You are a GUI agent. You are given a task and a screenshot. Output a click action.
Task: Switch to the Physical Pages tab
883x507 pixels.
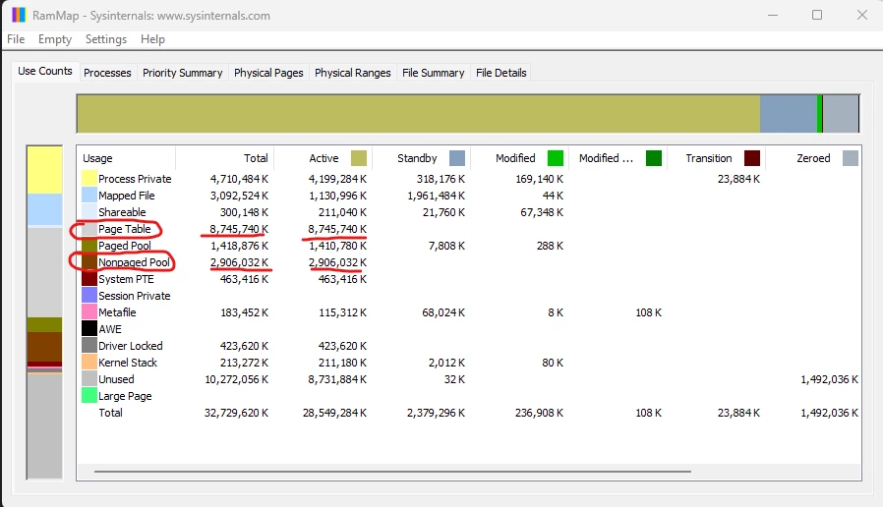[x=268, y=73]
